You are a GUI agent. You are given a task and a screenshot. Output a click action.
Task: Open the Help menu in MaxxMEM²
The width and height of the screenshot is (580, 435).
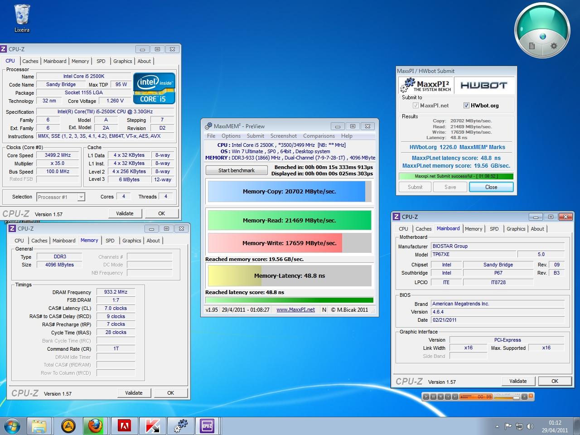[347, 136]
